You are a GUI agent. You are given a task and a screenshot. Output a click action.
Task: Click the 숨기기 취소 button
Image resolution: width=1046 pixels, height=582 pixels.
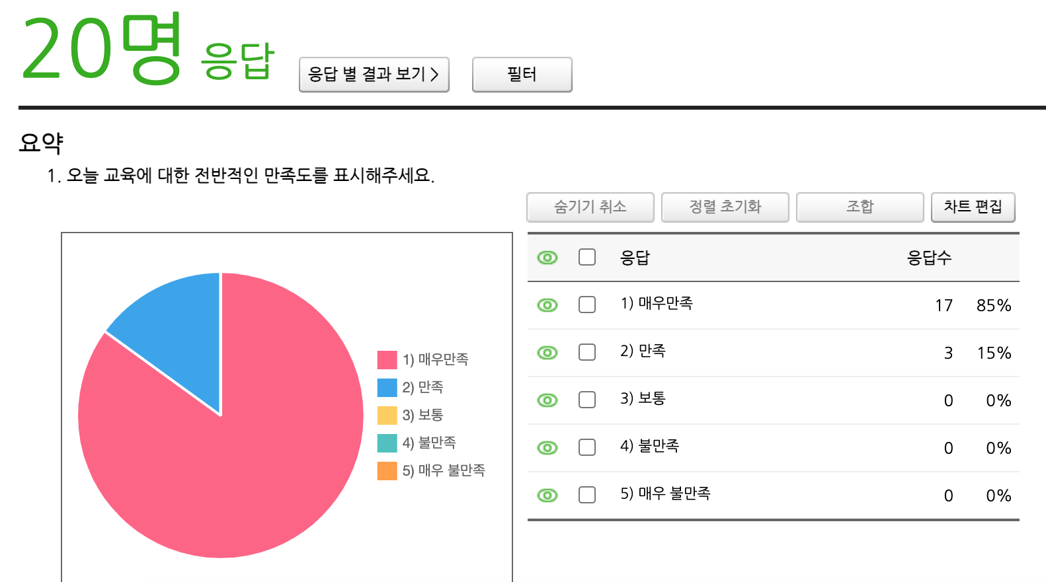click(x=590, y=207)
